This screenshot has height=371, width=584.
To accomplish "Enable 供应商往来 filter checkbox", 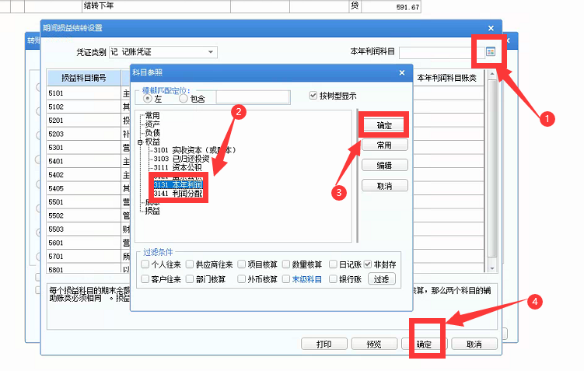I will (190, 264).
